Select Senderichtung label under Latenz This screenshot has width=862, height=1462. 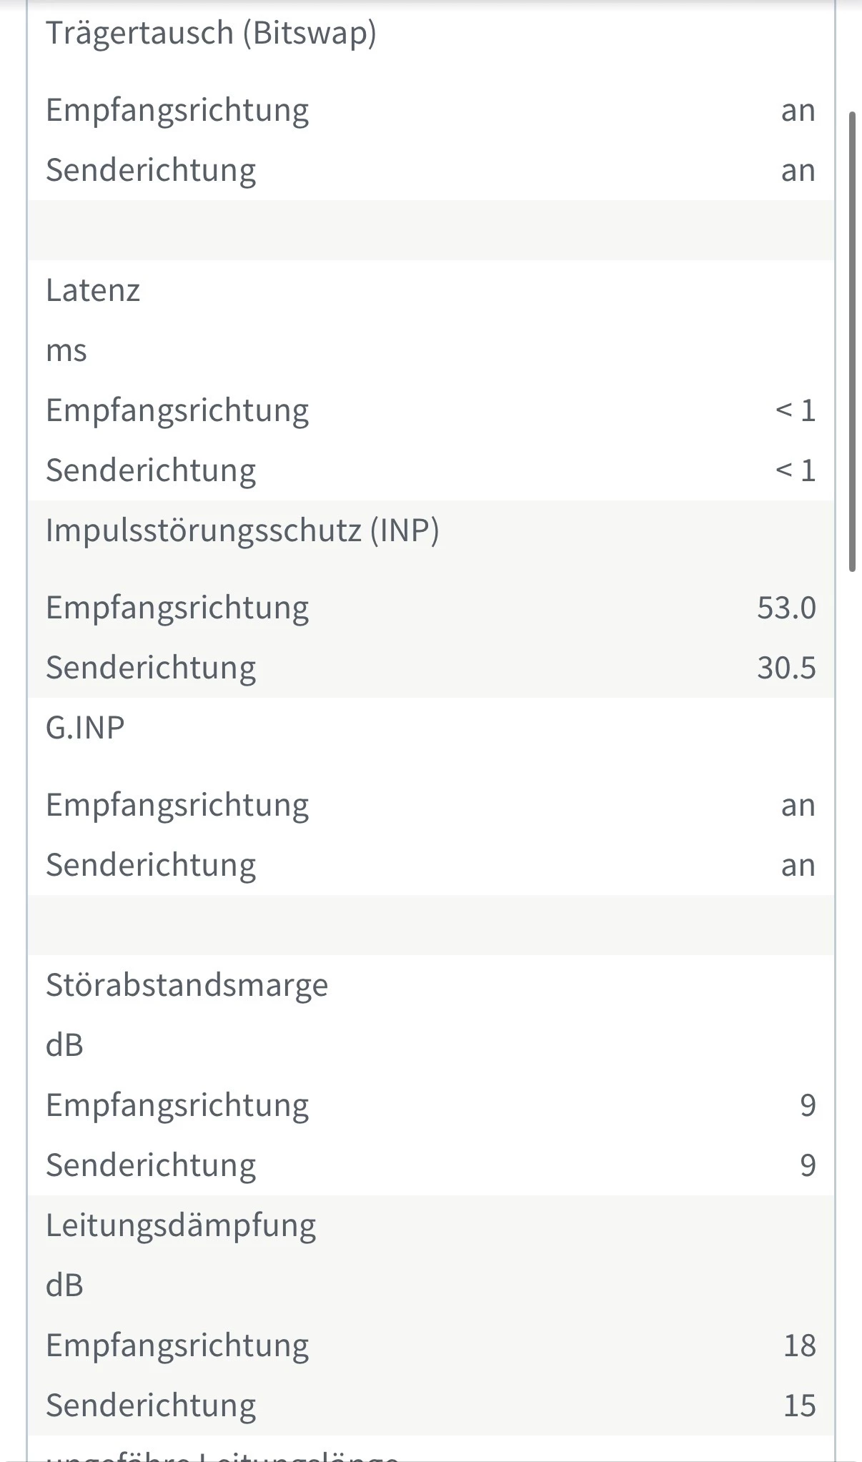[151, 470]
